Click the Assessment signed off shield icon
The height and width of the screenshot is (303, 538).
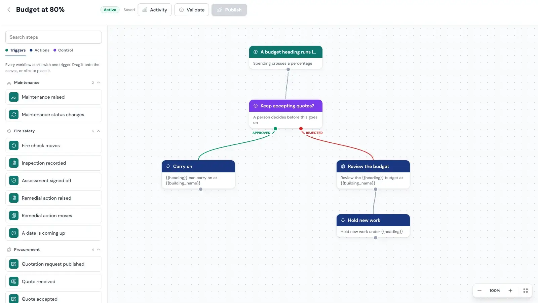(x=14, y=180)
